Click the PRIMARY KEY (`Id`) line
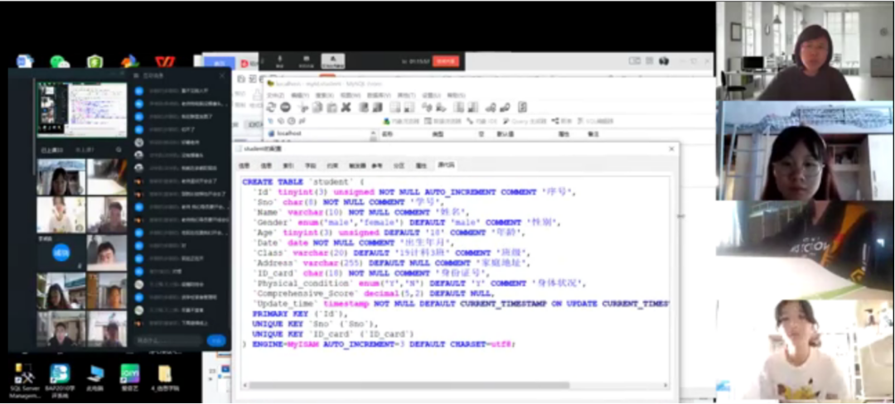This screenshot has height=404, width=895. (x=300, y=314)
